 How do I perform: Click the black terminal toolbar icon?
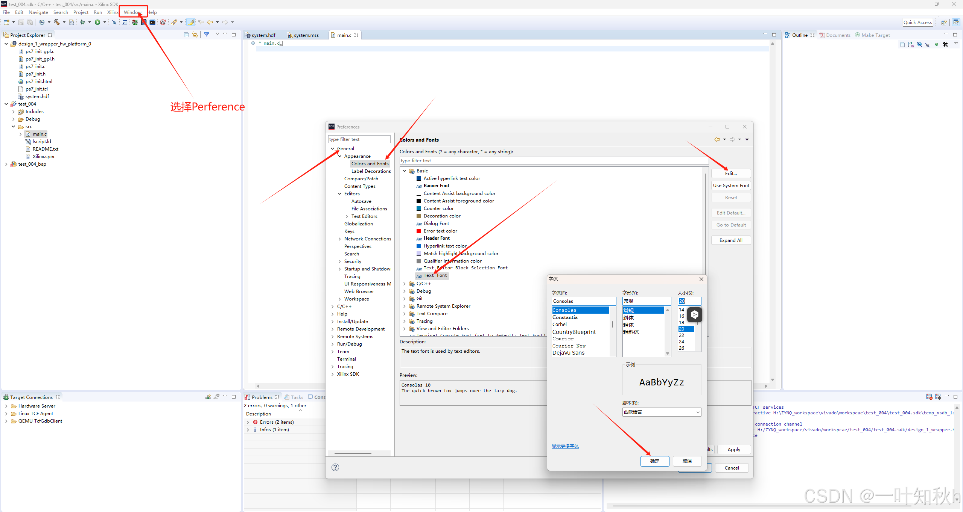tap(152, 23)
